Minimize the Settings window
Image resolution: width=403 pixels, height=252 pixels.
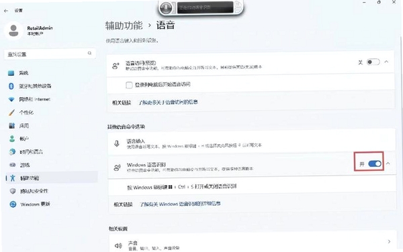[364, 2]
